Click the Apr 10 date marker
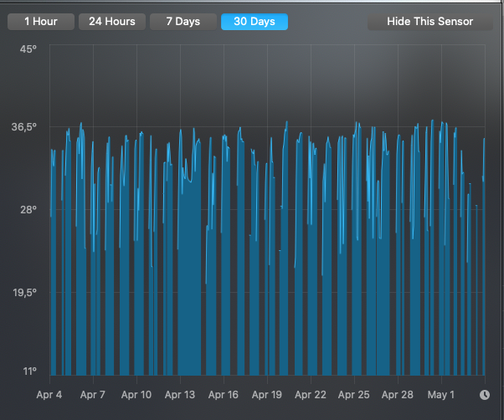Image resolution: width=504 pixels, height=420 pixels. click(136, 395)
